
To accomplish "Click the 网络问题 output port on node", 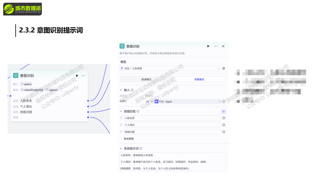I will (88, 112).
